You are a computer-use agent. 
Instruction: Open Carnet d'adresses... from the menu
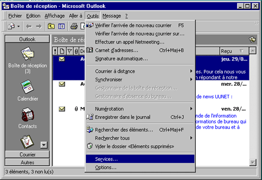140,51
